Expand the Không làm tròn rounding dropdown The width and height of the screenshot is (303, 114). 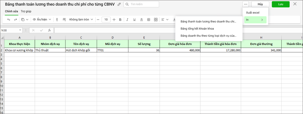point(81,20)
